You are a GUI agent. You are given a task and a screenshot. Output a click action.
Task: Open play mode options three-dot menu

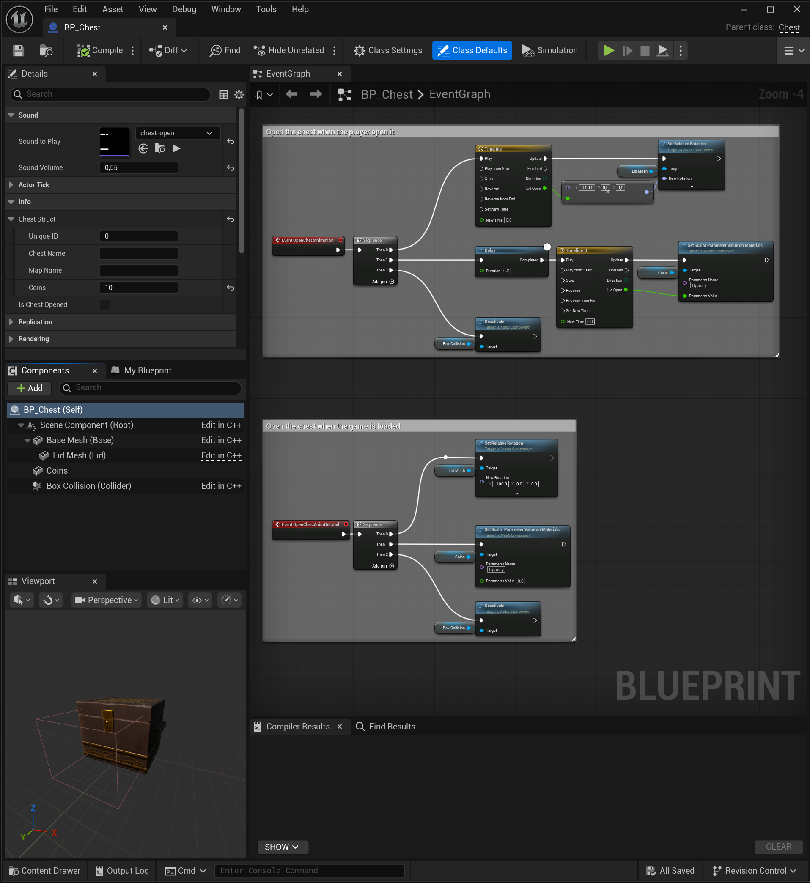pos(681,50)
